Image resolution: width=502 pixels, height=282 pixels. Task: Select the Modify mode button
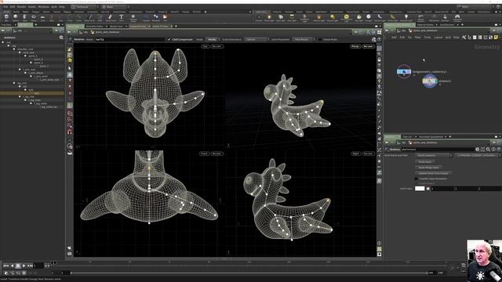(212, 39)
